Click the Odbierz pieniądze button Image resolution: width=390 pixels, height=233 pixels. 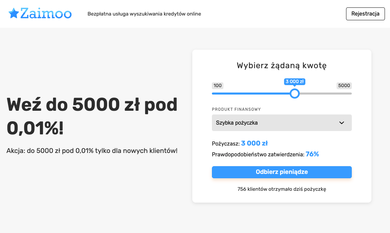pyautogui.click(x=282, y=172)
